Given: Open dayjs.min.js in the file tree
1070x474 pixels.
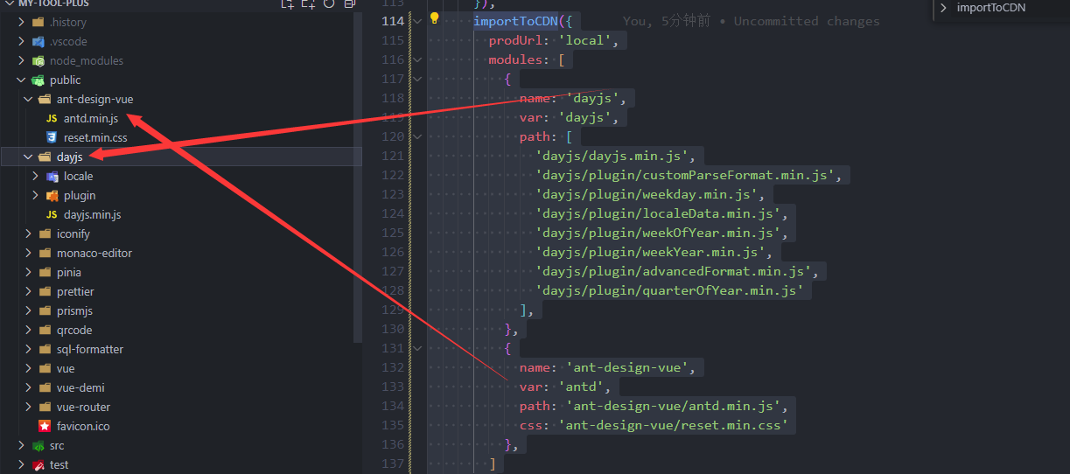Looking at the screenshot, I should pyautogui.click(x=92, y=214).
